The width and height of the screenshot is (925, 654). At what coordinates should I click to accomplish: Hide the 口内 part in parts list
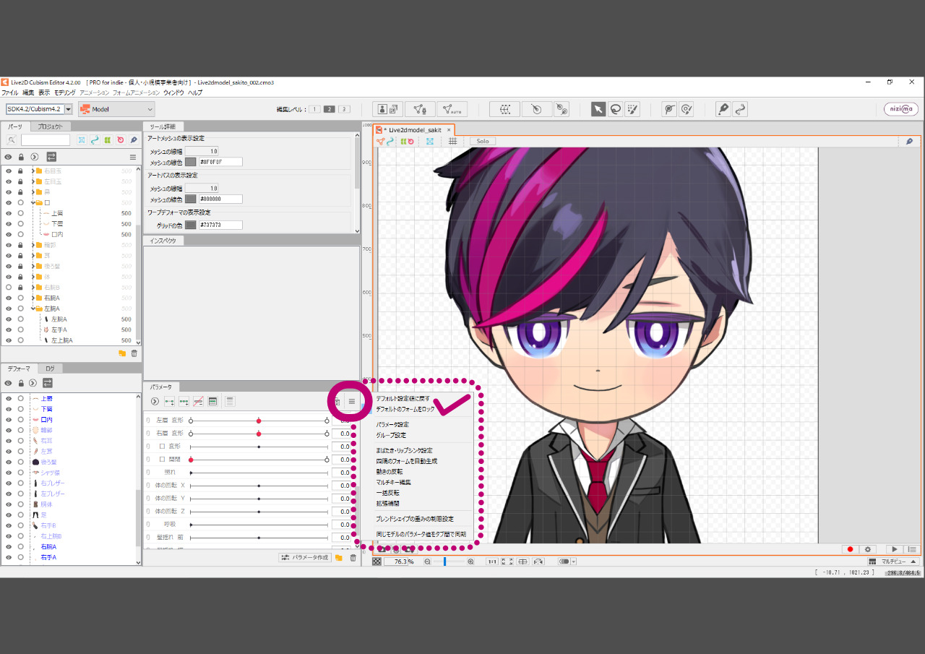(x=9, y=235)
